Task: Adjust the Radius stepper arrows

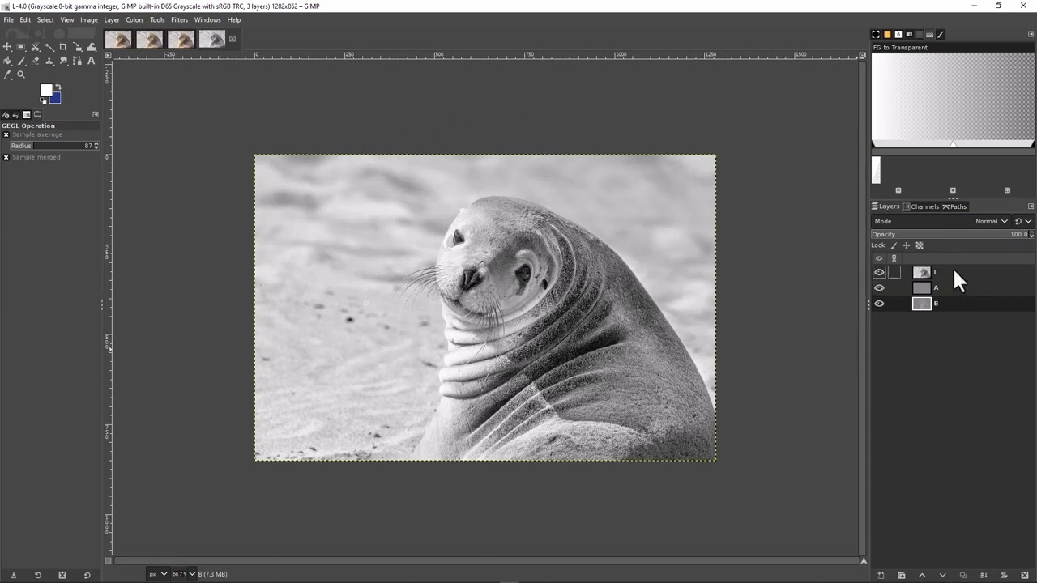Action: coord(96,146)
